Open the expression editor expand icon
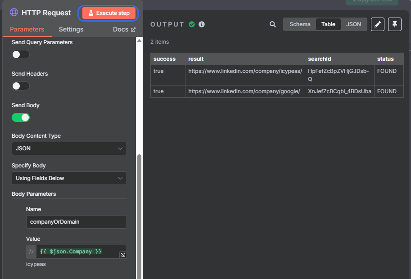411x279 pixels. coord(123,255)
